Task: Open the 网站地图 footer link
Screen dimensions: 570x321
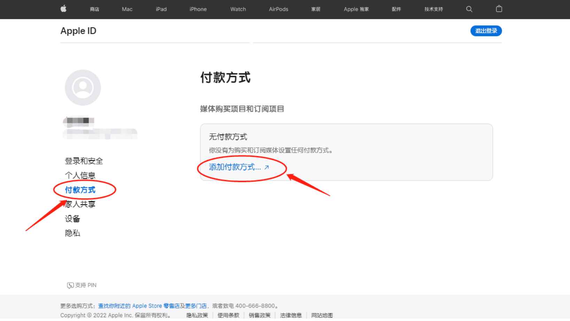Action: [322, 315]
